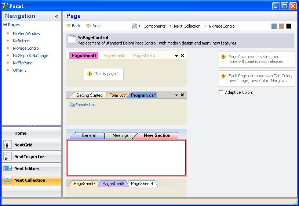
Task: Collapse the Pages tree group
Action: (5, 25)
